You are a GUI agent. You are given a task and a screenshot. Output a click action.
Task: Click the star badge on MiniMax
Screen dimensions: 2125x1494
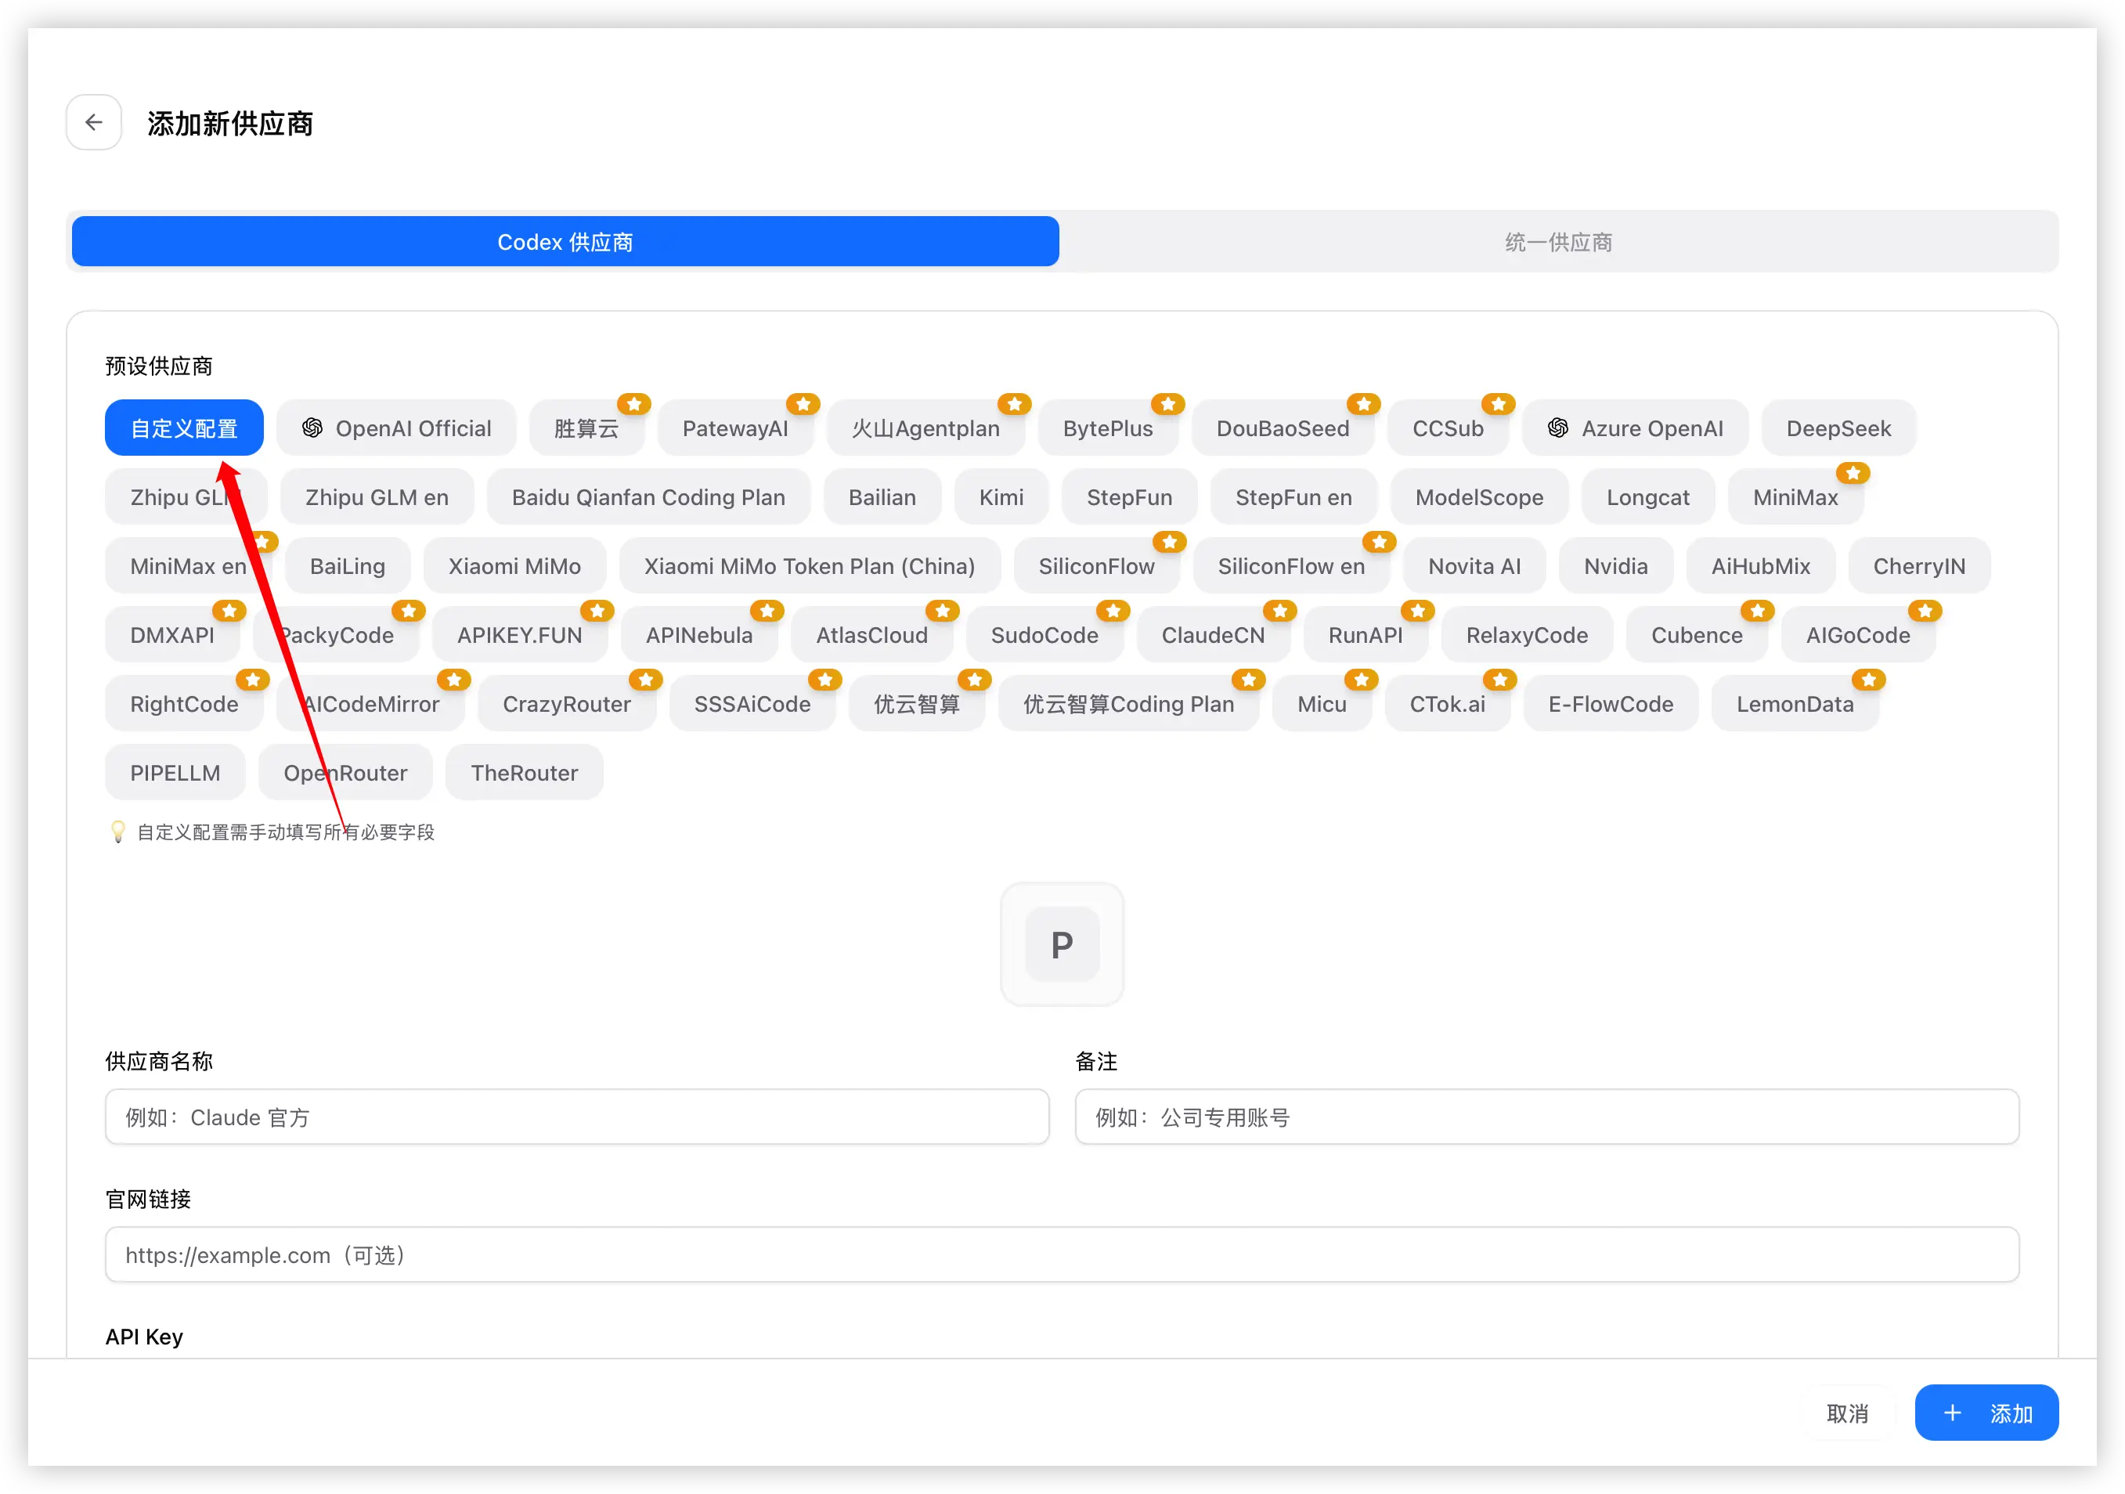1853,473
